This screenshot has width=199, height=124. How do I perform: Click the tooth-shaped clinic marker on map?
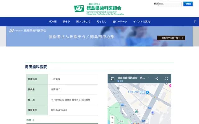point(136,111)
